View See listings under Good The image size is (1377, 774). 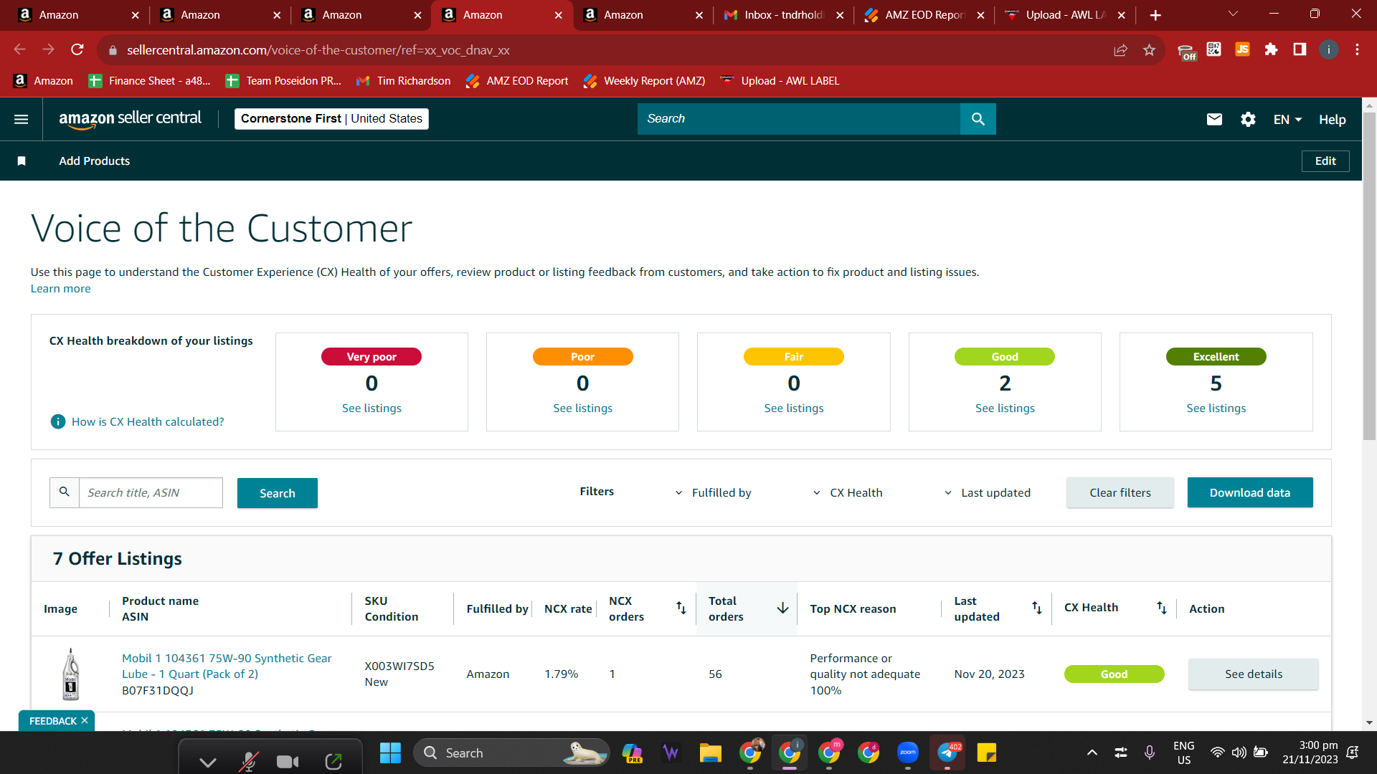pyautogui.click(x=1005, y=408)
